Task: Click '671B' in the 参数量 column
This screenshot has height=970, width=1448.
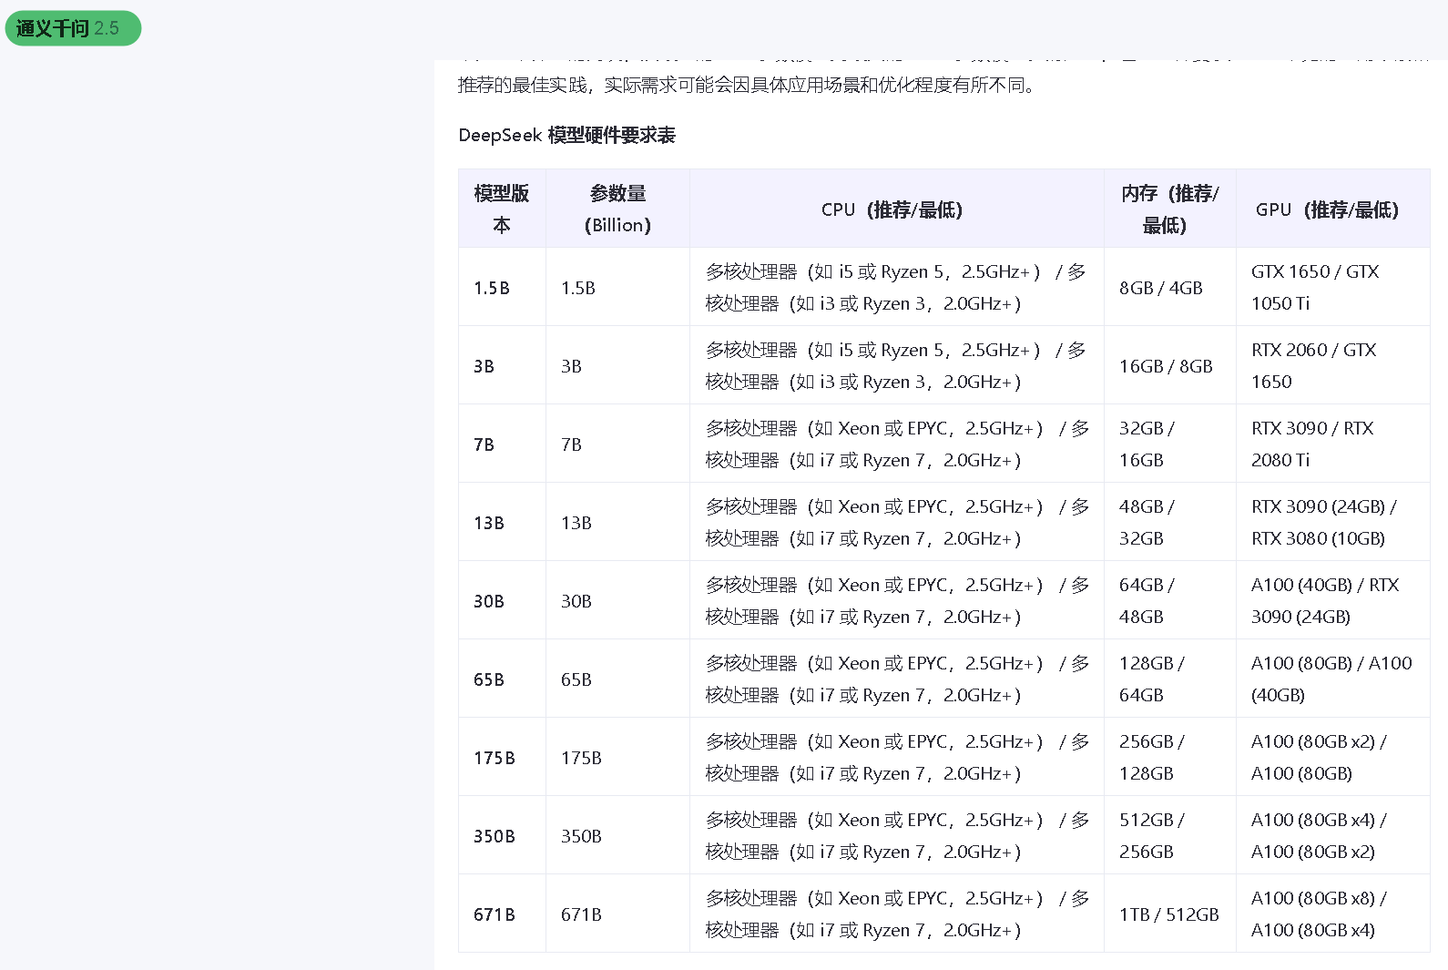Action: tap(581, 914)
